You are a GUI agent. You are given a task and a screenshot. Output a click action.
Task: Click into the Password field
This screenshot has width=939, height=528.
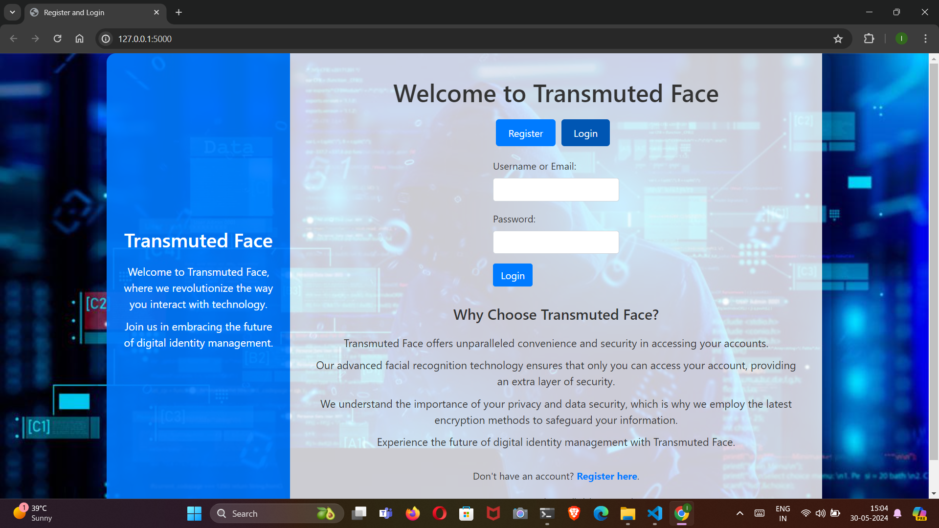[556, 242]
